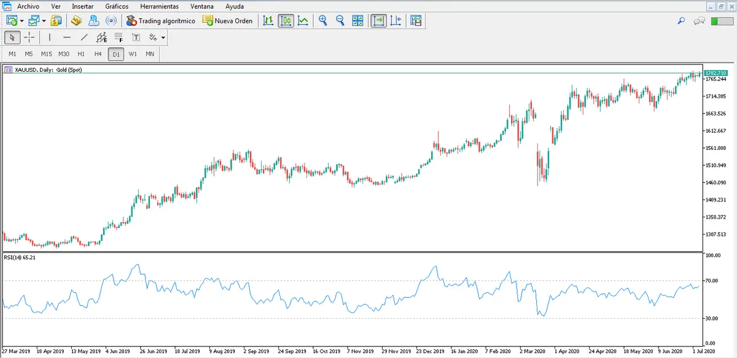Viewport: 737px width, 358px height.
Task: Click the zoom in magnifier icon
Action: point(323,21)
